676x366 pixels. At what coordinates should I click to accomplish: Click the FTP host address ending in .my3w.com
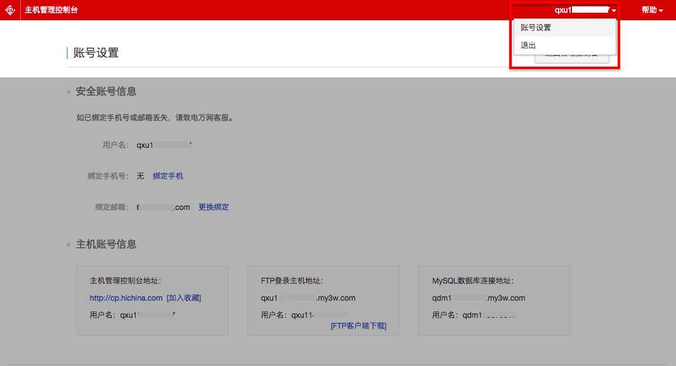coord(308,298)
